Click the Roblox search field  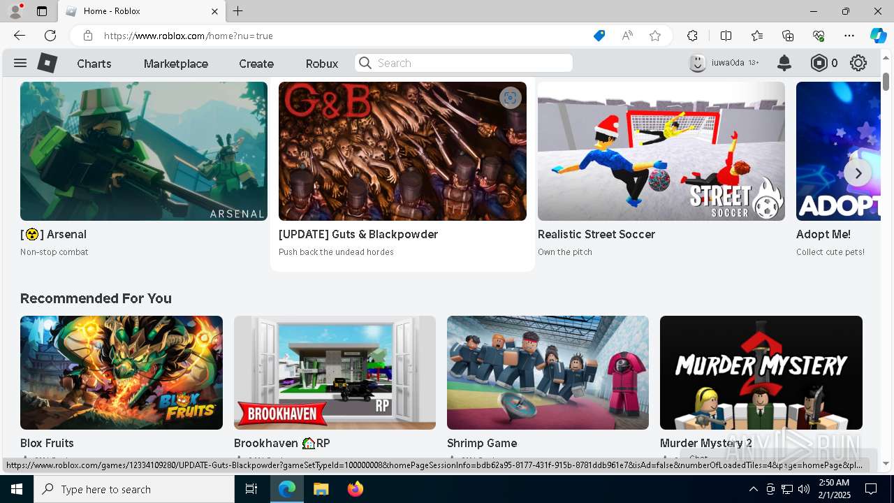click(464, 63)
